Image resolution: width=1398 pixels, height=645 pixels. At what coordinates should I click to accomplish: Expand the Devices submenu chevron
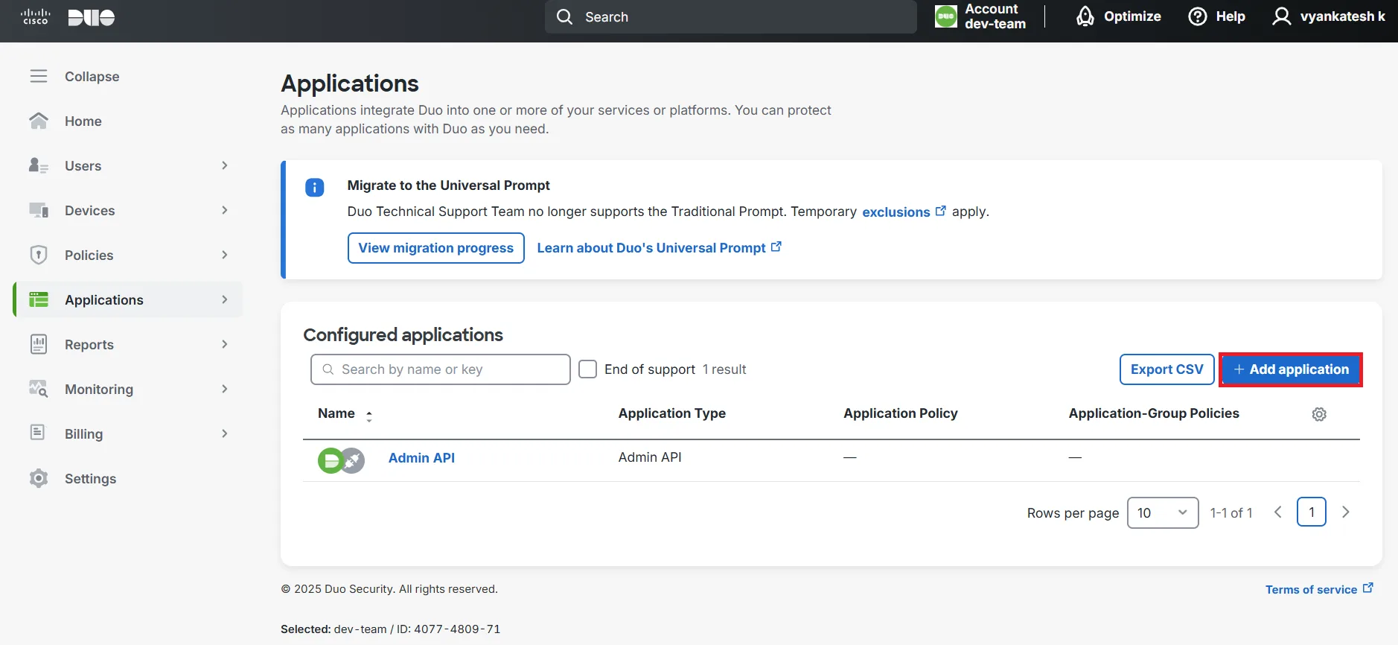(x=225, y=210)
